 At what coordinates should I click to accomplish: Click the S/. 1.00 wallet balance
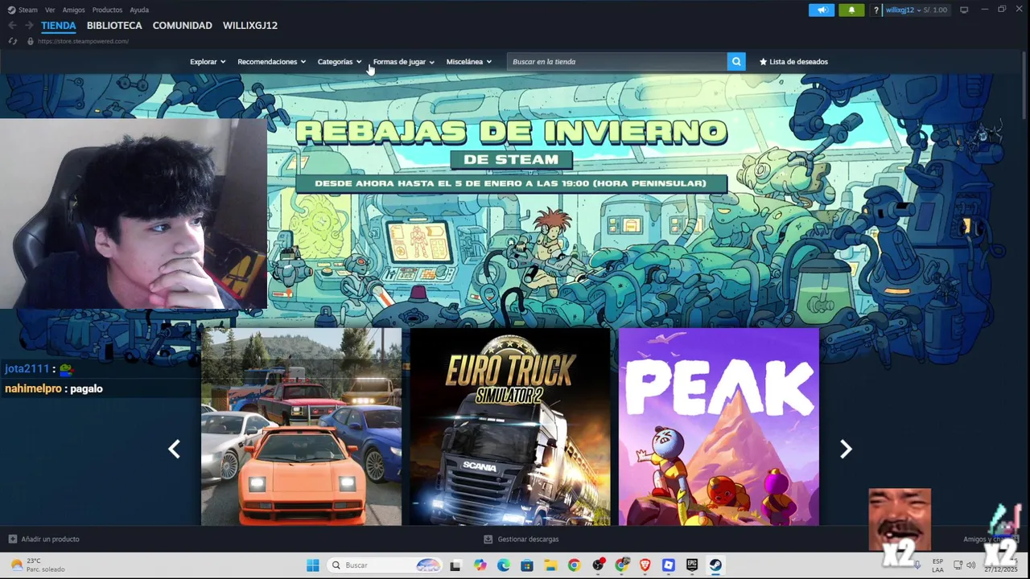934,10
